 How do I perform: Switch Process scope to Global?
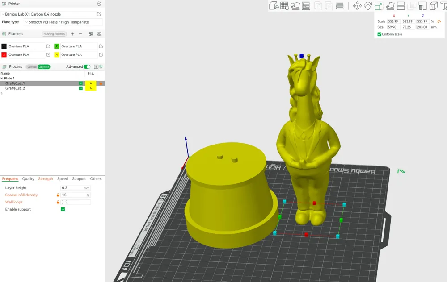click(x=32, y=66)
